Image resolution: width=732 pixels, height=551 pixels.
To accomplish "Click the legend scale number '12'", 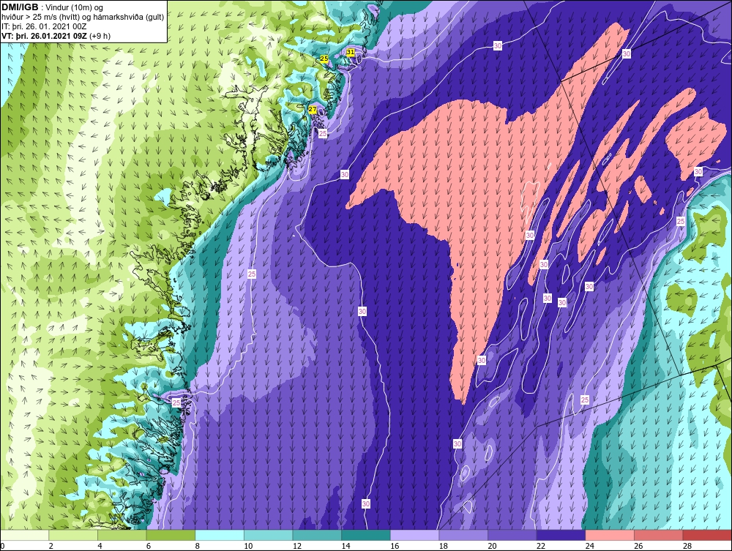I will [297, 546].
